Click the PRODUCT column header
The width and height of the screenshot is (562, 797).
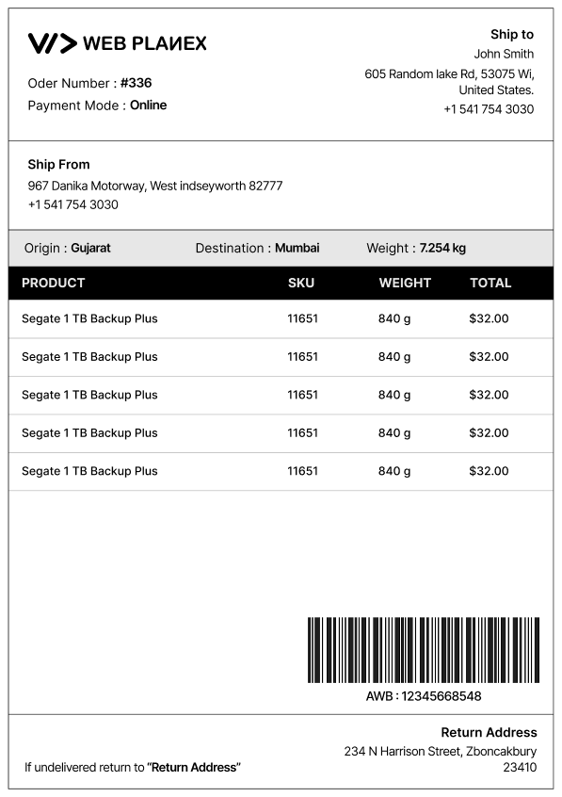point(54,284)
